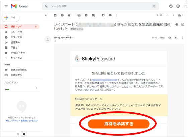
Task: Open the Help question mark icon
Action: click(x=171, y=6)
